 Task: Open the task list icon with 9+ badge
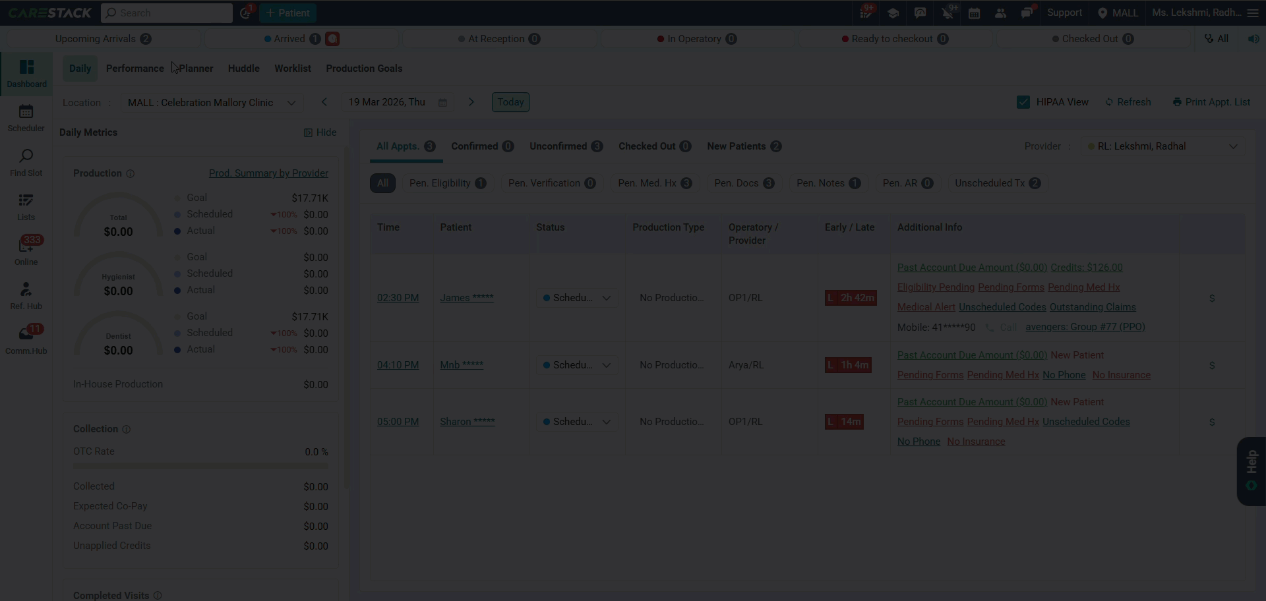click(866, 13)
